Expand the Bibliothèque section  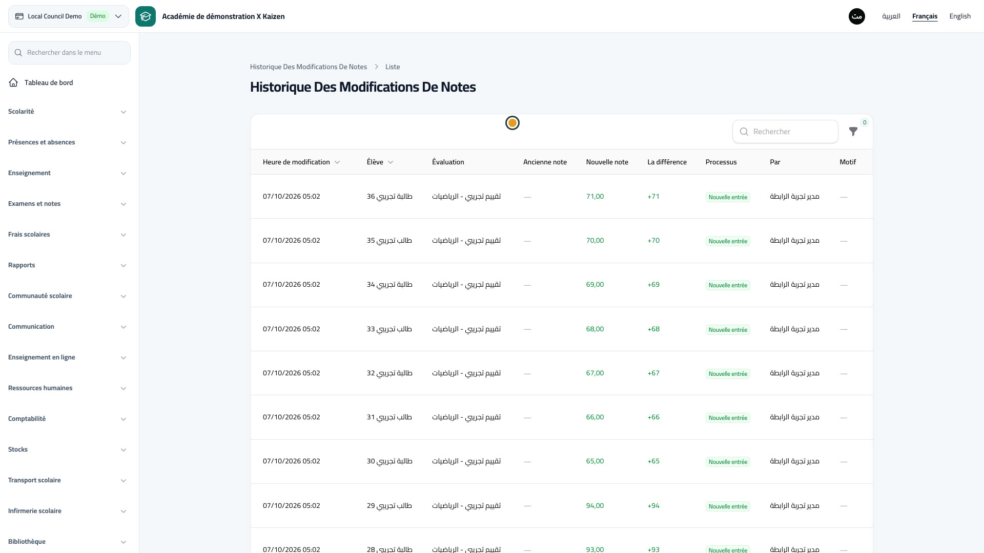click(69, 542)
